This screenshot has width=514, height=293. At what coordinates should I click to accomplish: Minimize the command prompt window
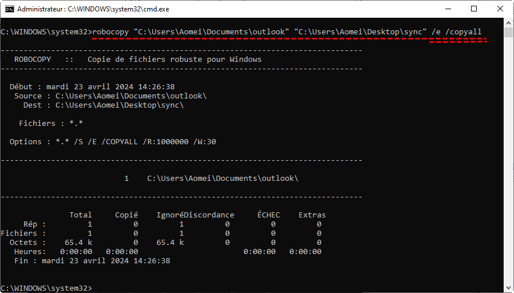(448, 9)
